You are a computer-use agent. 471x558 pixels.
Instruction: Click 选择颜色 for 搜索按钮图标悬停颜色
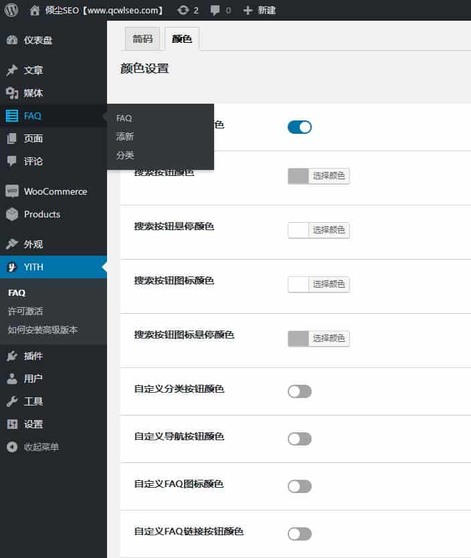[328, 339]
